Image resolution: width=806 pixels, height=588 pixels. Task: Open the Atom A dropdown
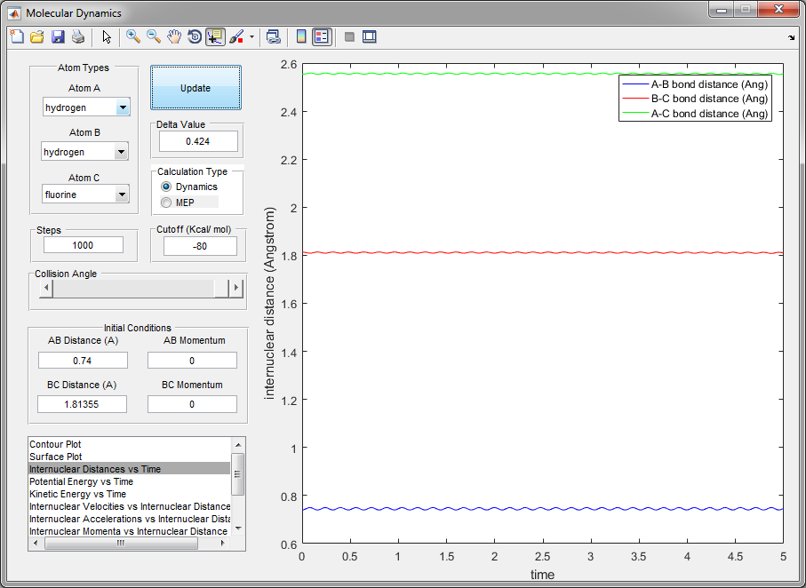(123, 107)
